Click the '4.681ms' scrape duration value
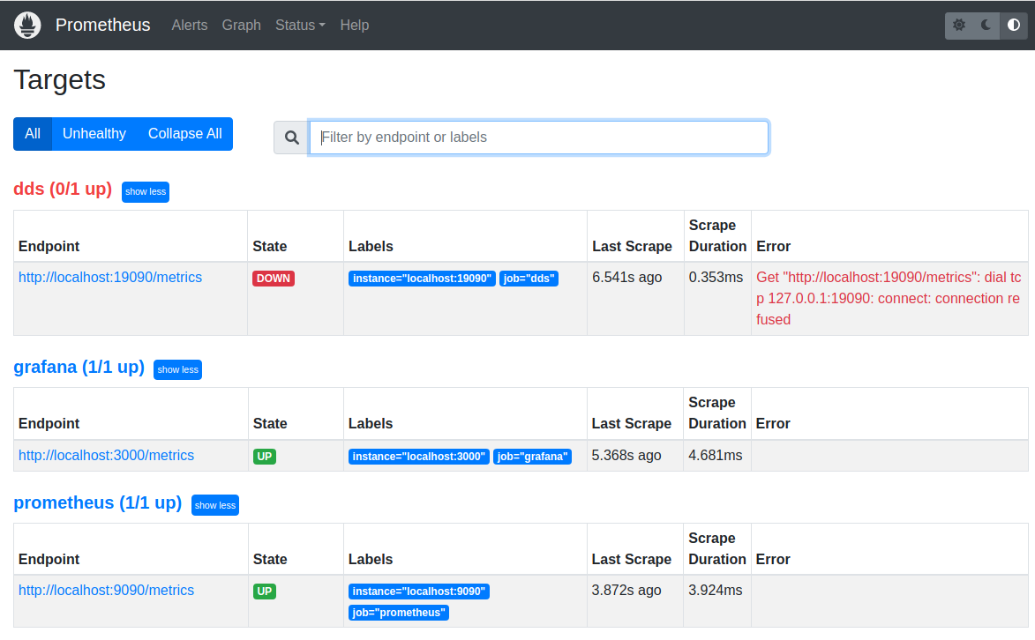The width and height of the screenshot is (1035, 640). [x=716, y=456]
